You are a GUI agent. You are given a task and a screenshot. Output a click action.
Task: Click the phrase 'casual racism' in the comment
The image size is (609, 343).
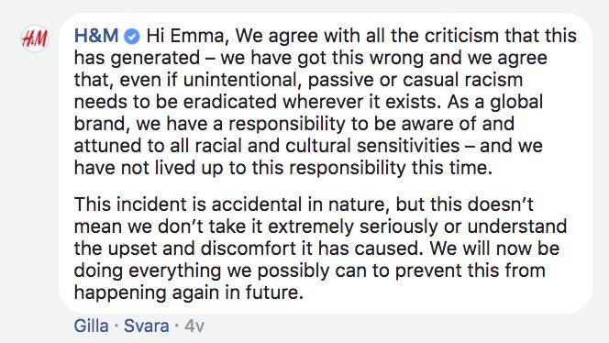click(462, 80)
